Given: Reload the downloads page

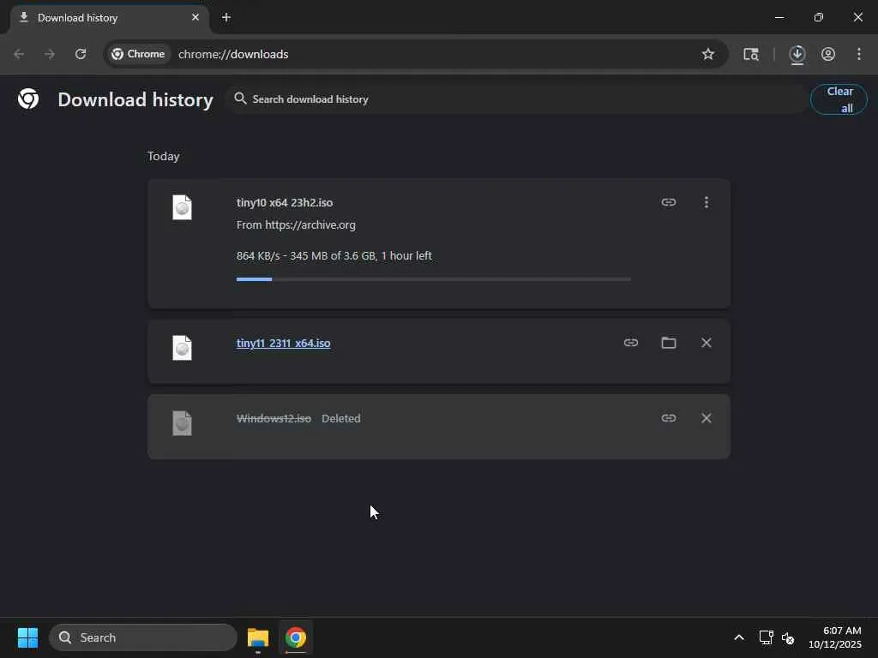Looking at the screenshot, I should (x=81, y=54).
